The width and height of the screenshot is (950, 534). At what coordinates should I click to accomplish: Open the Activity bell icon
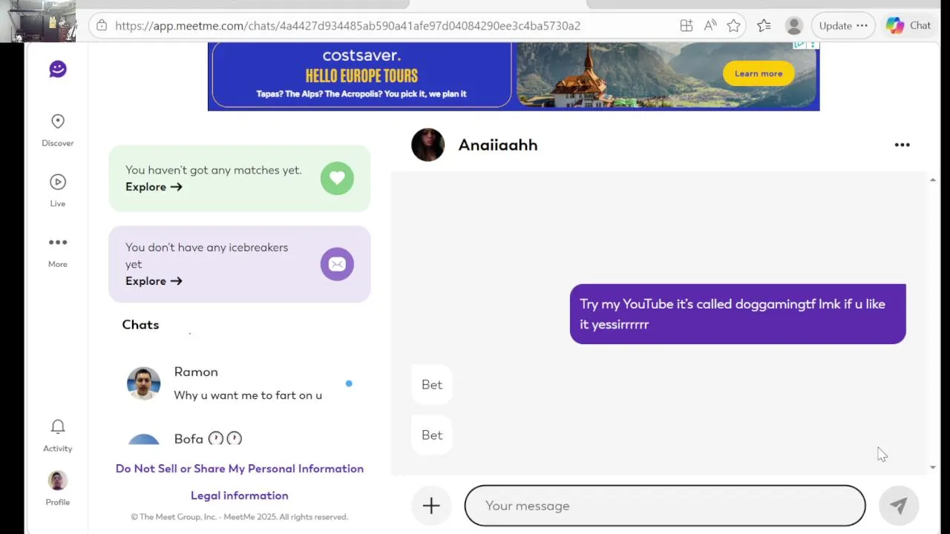[x=58, y=426]
